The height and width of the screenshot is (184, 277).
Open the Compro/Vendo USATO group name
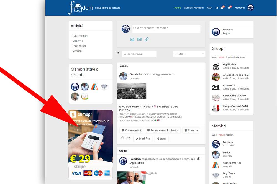[235, 106]
